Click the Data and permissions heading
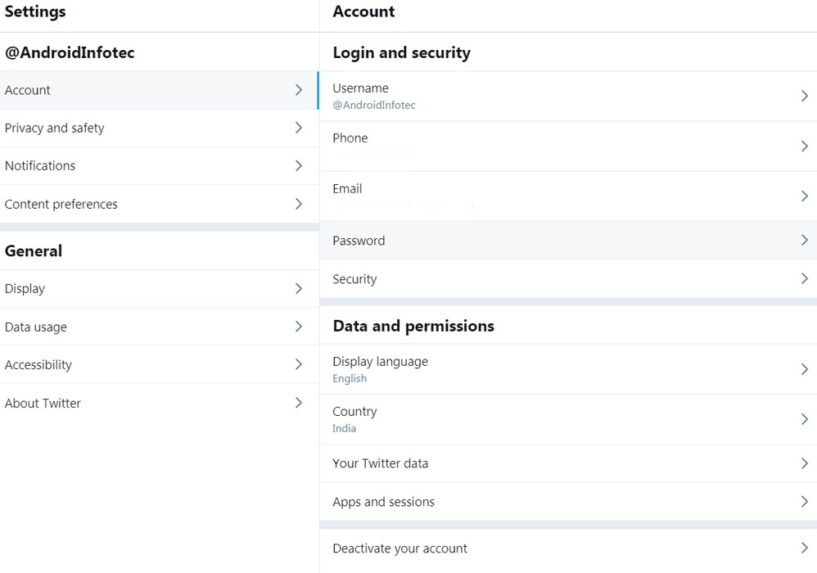 [x=413, y=326]
